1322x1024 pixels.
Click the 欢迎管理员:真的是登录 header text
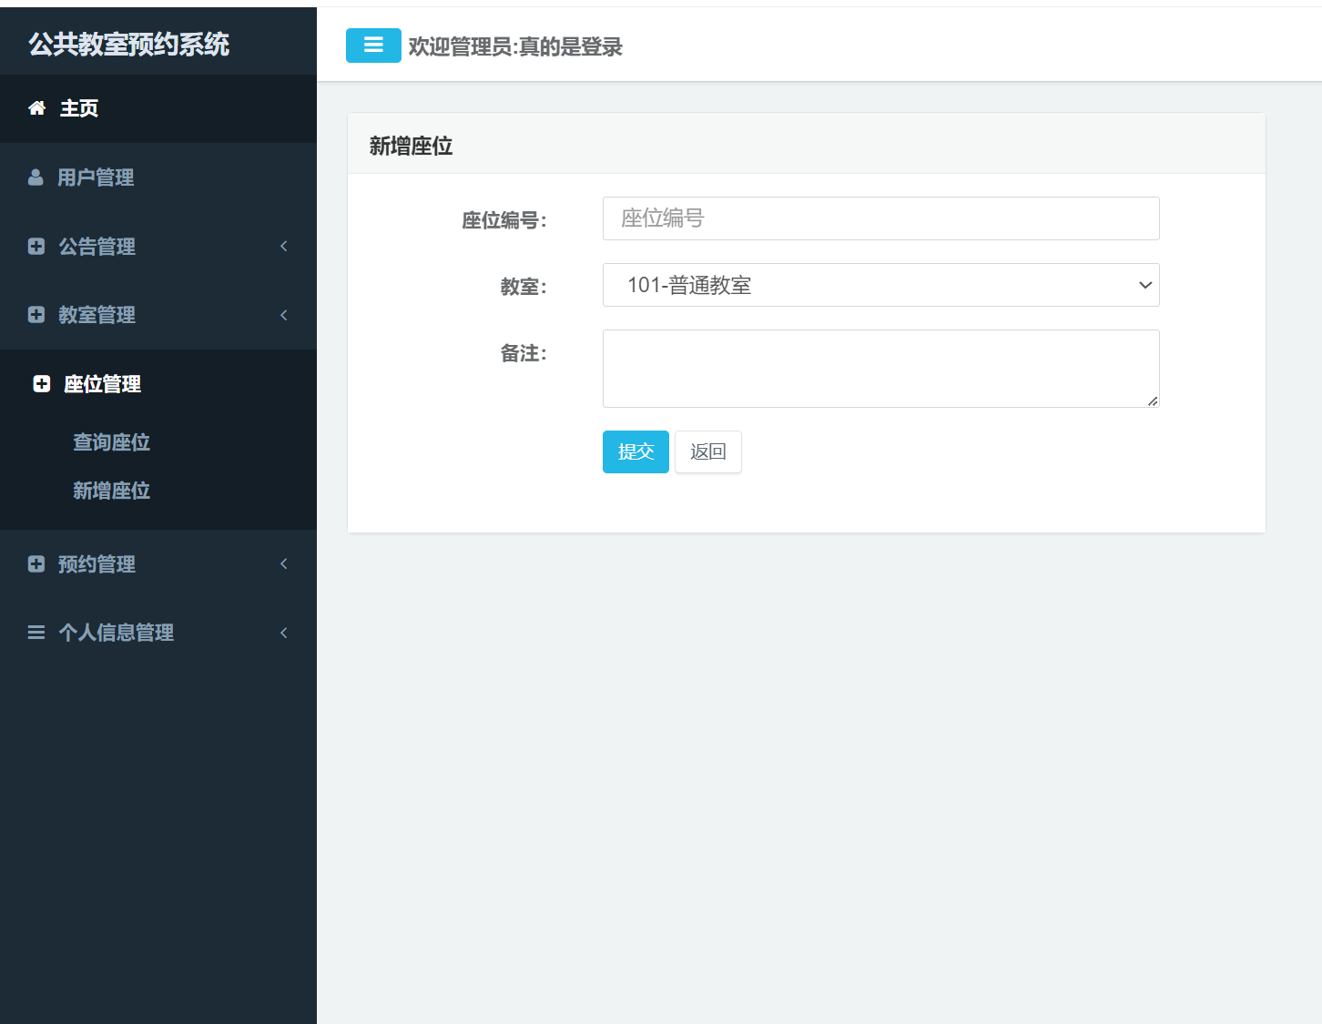(x=515, y=46)
